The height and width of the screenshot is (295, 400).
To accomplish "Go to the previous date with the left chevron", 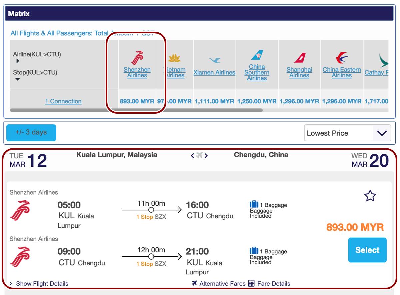I will [x=192, y=155].
